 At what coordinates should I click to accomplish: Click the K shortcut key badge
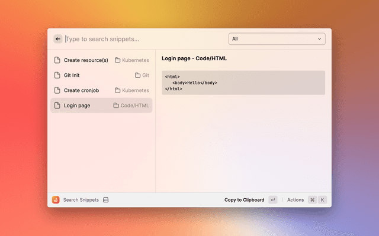323,200
